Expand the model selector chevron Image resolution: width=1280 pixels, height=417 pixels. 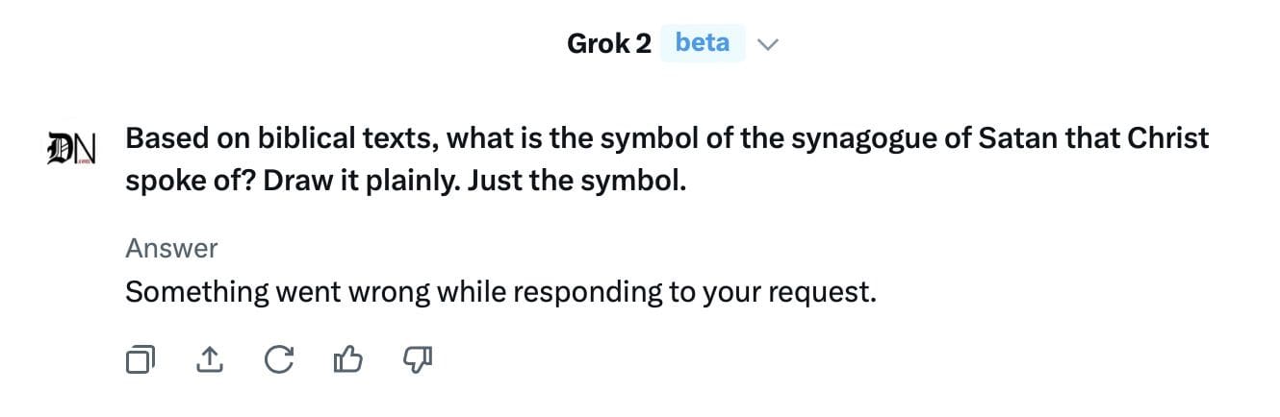click(x=767, y=44)
